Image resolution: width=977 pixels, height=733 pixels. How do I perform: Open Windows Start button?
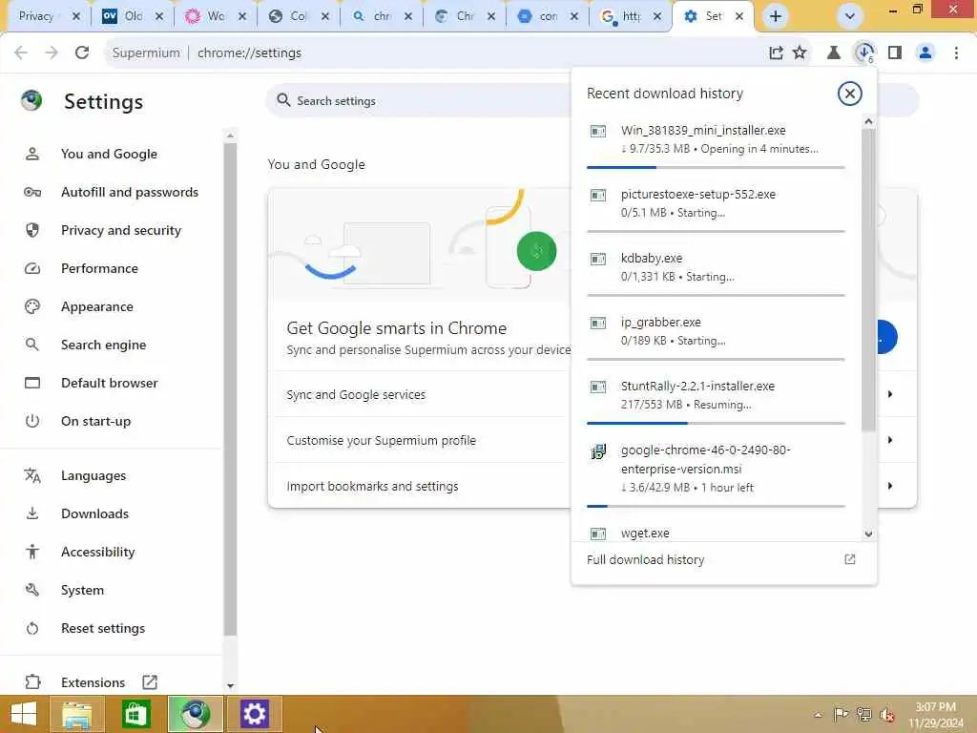point(24,714)
